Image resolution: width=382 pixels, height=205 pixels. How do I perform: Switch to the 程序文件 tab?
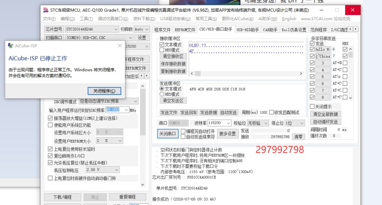click(x=162, y=30)
